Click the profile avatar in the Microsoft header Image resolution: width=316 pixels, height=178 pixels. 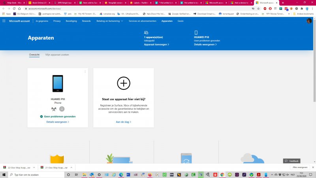309,21
